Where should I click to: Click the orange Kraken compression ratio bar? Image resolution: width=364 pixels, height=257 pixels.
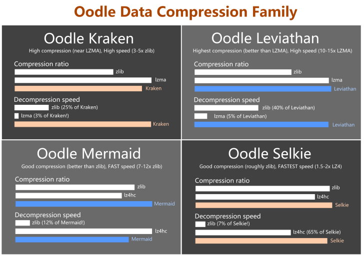click(78, 88)
